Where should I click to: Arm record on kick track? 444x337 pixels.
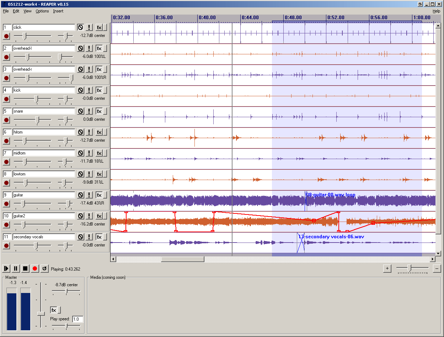point(6,99)
